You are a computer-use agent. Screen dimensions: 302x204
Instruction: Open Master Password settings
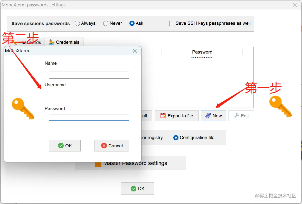[130, 163]
